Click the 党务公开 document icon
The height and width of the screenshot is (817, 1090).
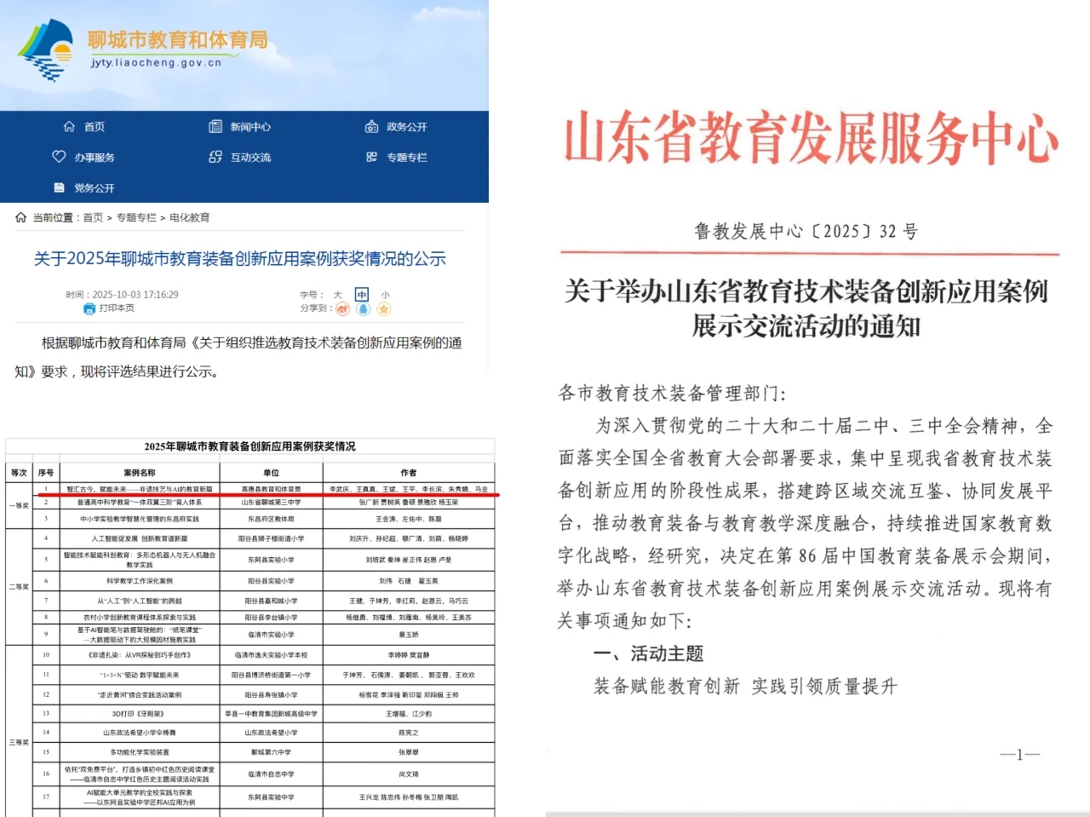(58, 187)
